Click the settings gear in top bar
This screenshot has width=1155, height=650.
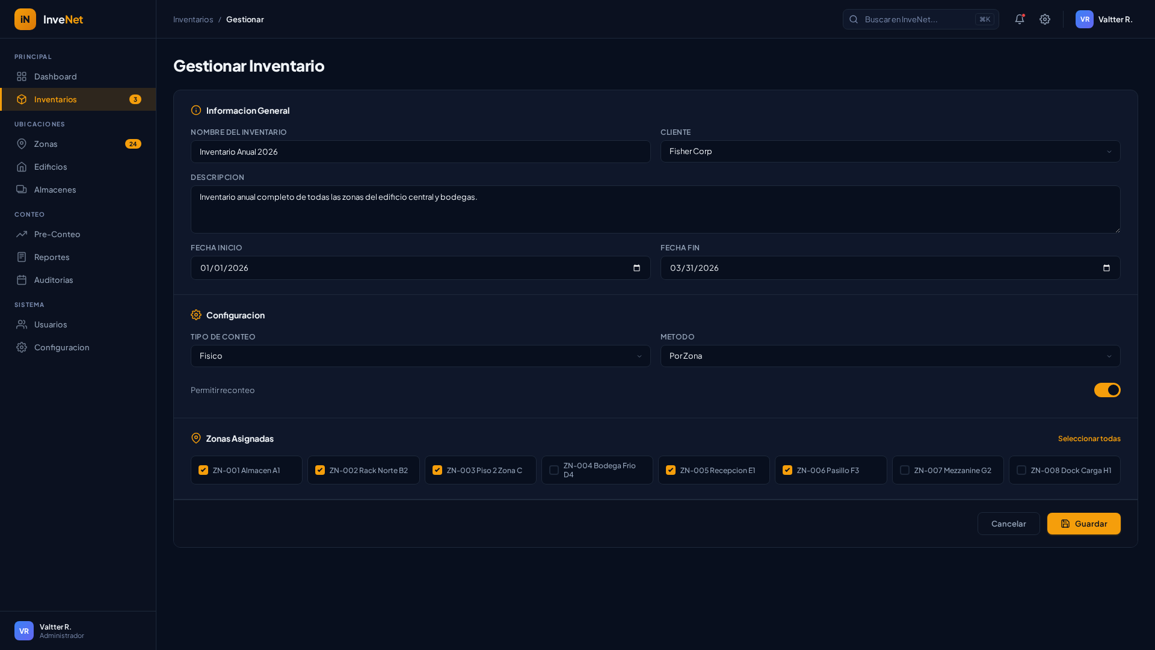pos(1045,19)
